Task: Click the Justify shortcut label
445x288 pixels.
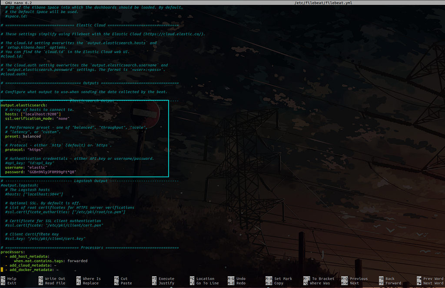Action: tap(166, 283)
